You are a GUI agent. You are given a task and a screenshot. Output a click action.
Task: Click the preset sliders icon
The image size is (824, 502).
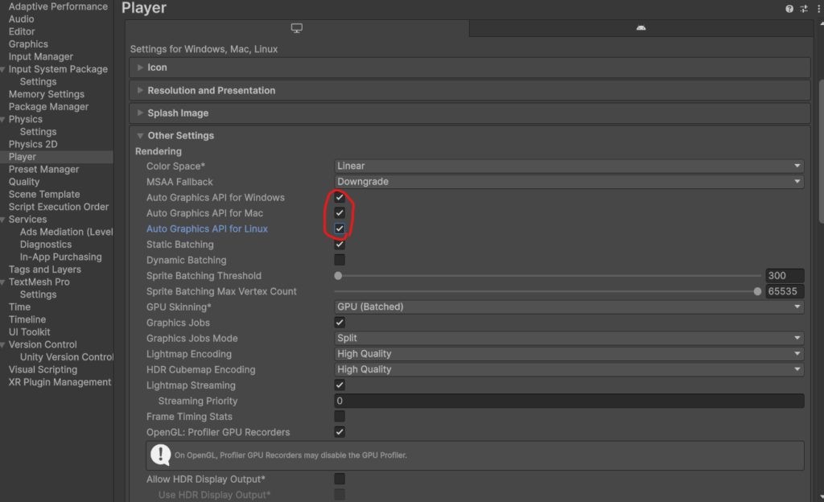tap(804, 9)
